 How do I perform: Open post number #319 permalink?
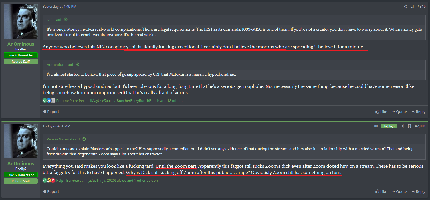click(x=421, y=7)
